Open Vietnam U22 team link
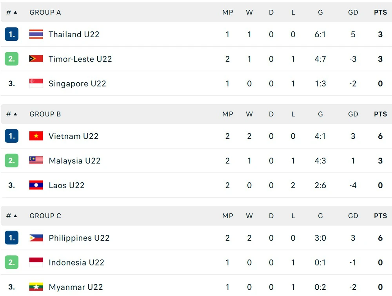 pyautogui.click(x=73, y=136)
